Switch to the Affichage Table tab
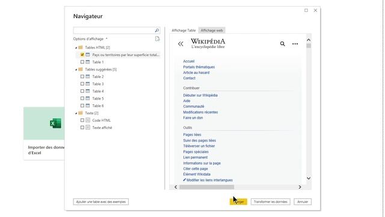 pyautogui.click(x=183, y=30)
